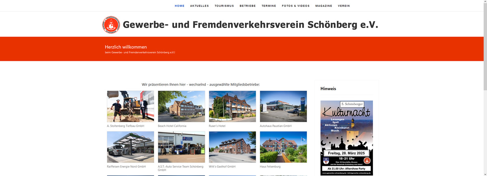Image resolution: width=487 pixels, height=176 pixels.
Task: Click the Herzlich willkommen banner heading
Action: tap(126, 47)
